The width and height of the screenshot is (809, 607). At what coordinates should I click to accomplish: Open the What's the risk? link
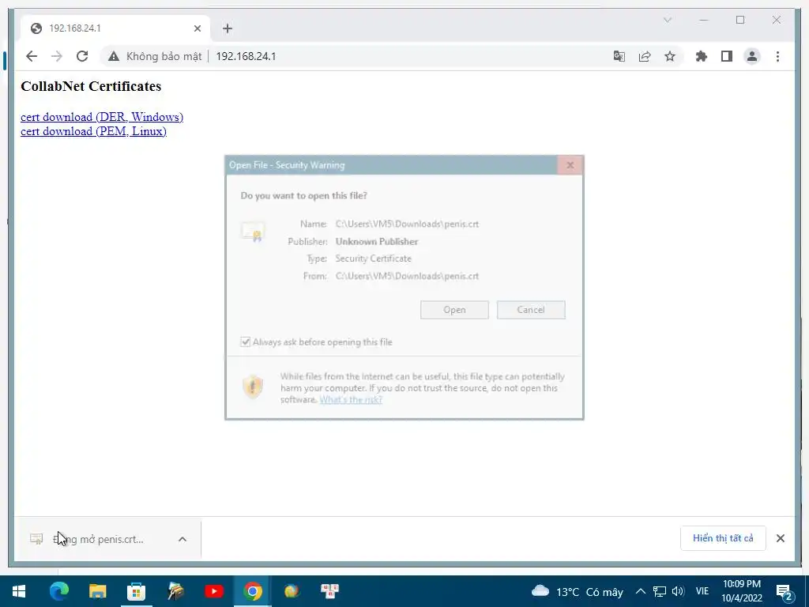(351, 399)
